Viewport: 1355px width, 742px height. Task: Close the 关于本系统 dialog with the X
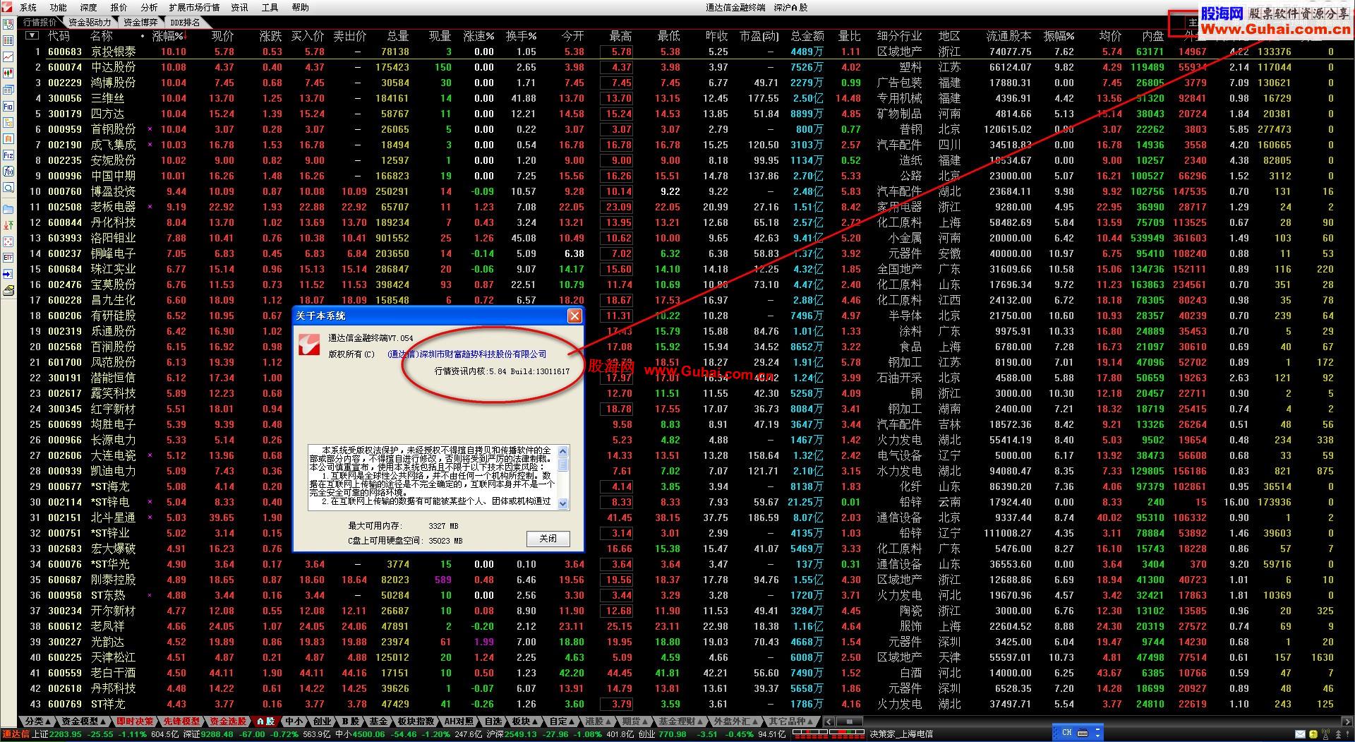pyautogui.click(x=574, y=316)
